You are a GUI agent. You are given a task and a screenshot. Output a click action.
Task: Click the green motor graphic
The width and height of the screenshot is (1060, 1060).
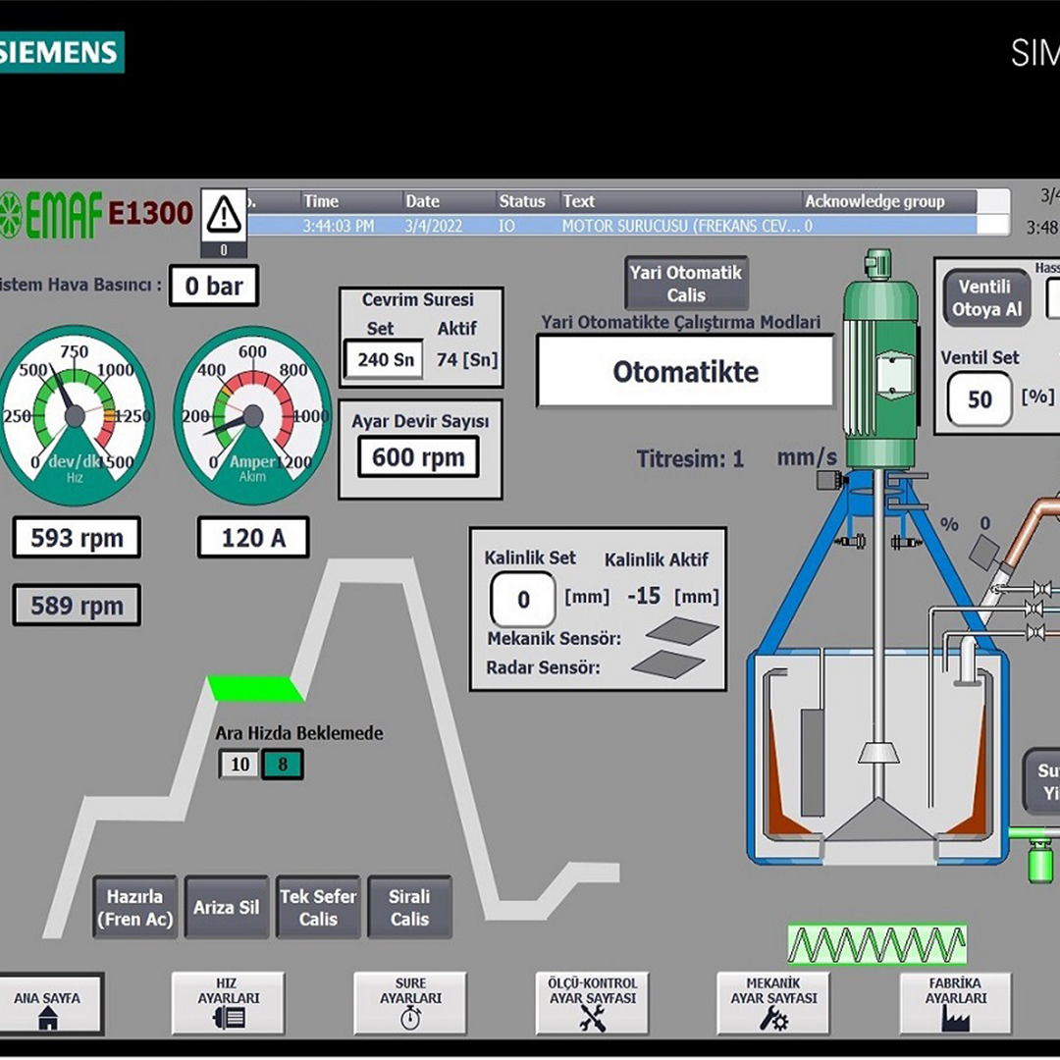point(879,363)
